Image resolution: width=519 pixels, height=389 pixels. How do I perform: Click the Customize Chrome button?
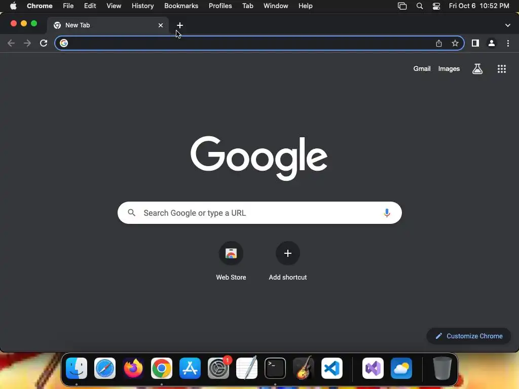coord(469,336)
